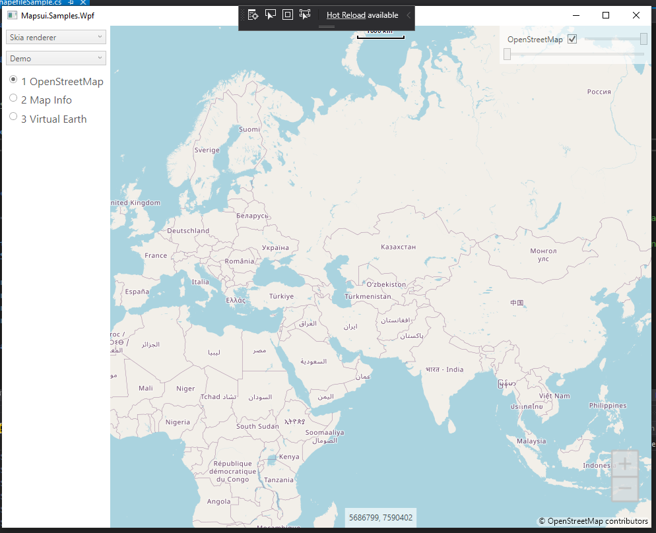Select the 2 Map Info radio button
This screenshot has width=656, height=533.
point(13,97)
